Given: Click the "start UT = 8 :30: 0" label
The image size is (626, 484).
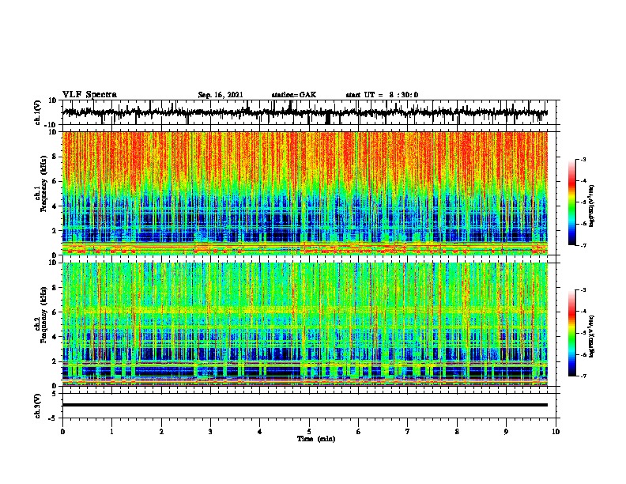Looking at the screenshot, I should click(x=382, y=95).
